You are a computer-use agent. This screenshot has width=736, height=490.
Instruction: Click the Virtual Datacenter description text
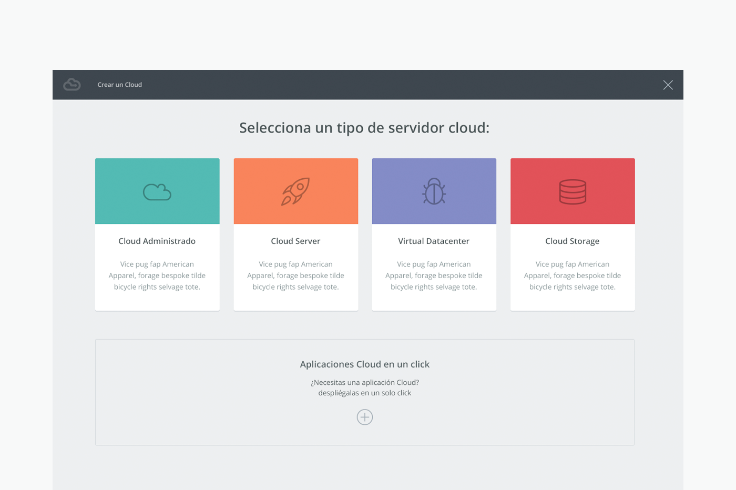tap(434, 275)
